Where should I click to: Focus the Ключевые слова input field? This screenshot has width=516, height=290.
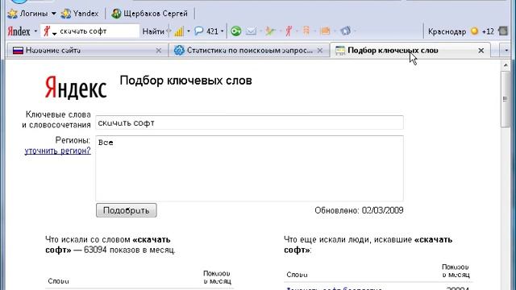249,122
